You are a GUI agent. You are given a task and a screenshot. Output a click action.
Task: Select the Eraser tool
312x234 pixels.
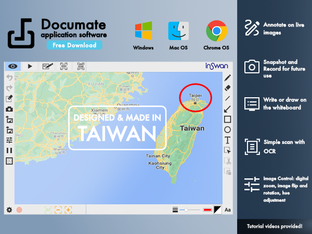coord(227,88)
